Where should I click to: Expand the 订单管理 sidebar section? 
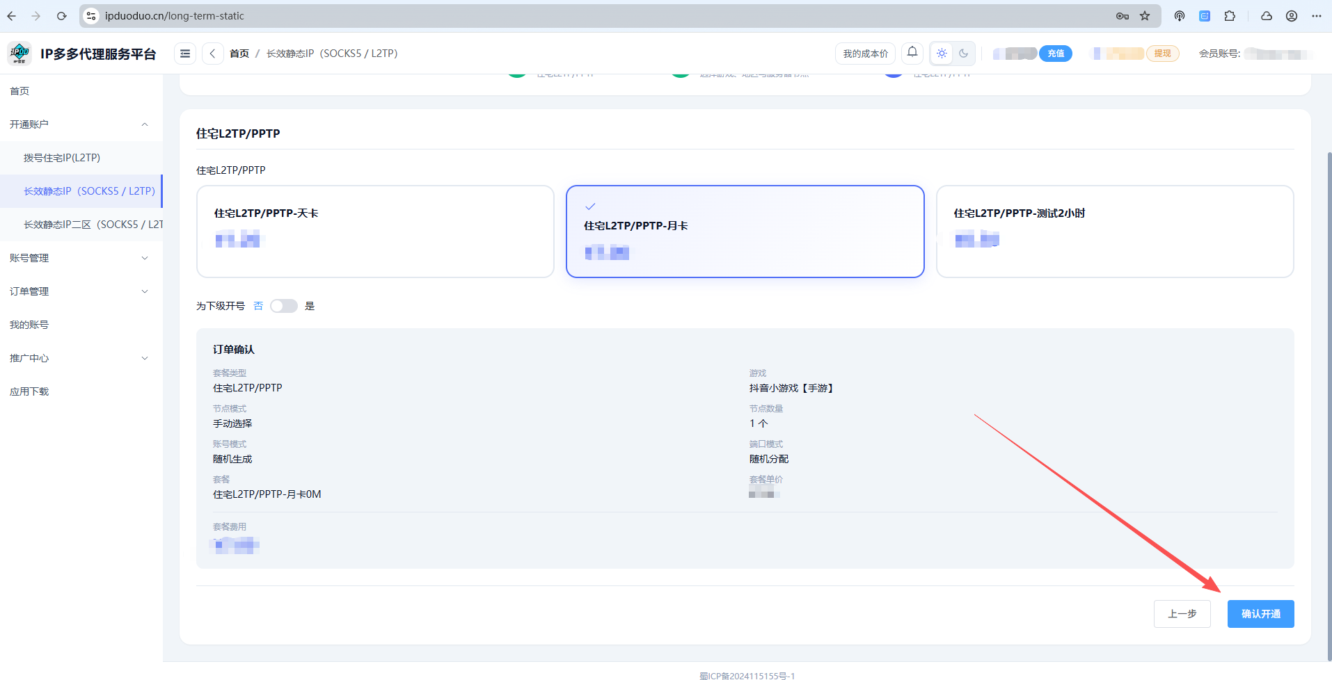pyautogui.click(x=81, y=291)
